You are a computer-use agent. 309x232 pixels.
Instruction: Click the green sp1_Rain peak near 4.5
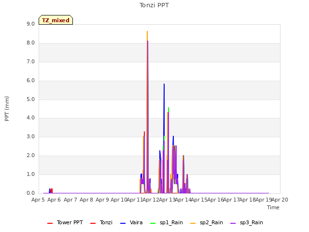[x=169, y=108]
